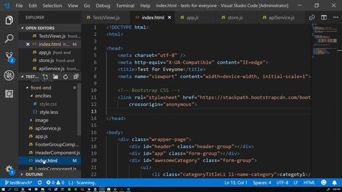342x192 pixels.
Task: Open Source Control view with 2 changes
Action: click(10, 57)
